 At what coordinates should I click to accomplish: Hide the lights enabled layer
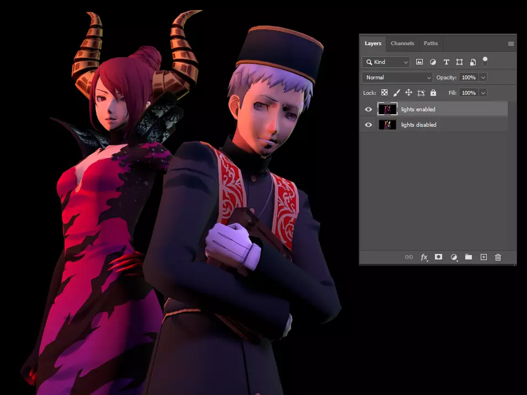coord(368,110)
